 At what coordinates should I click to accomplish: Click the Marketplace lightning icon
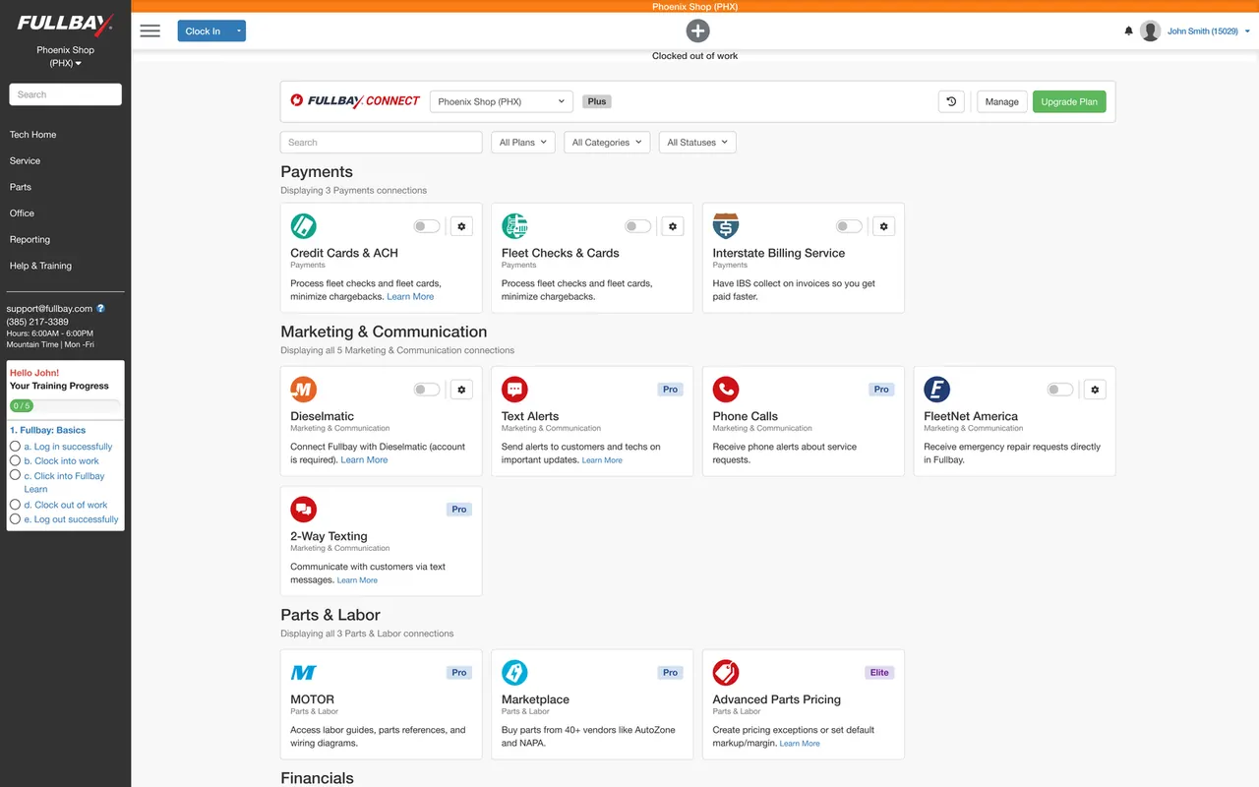click(x=514, y=673)
